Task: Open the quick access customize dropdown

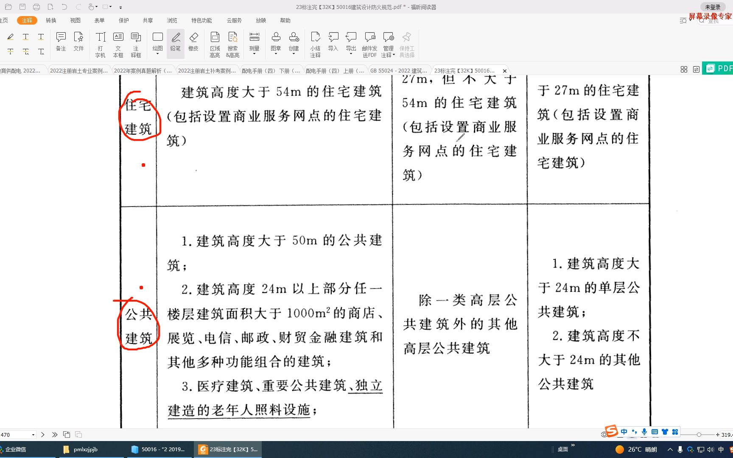Action: coord(120,7)
